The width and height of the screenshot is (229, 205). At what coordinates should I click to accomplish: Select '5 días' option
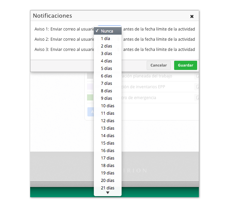(x=108, y=68)
